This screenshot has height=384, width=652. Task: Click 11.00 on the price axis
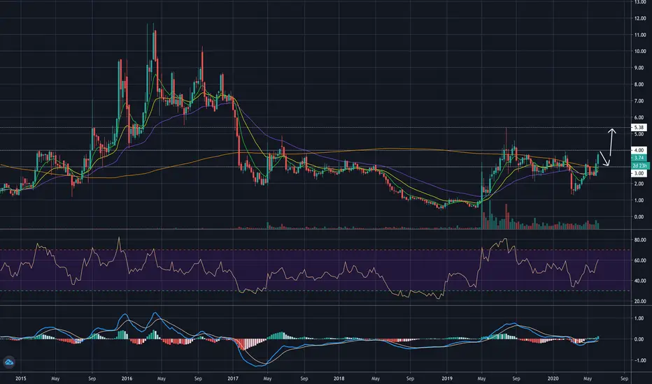[639, 35]
